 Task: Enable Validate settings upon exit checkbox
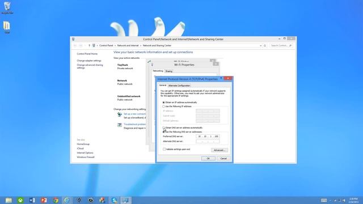click(x=164, y=149)
